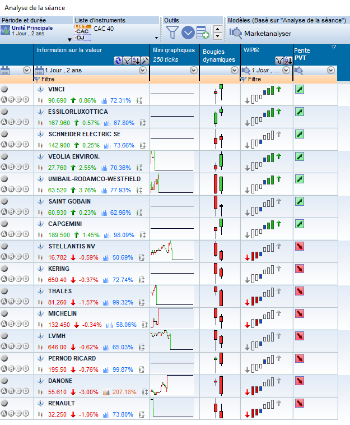
Task: Click the candlestick icon before VINCI price
Action: pos(40,100)
